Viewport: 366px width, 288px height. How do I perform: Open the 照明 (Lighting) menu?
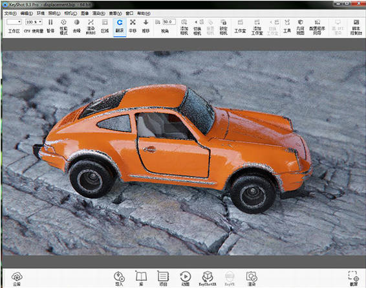coord(54,14)
